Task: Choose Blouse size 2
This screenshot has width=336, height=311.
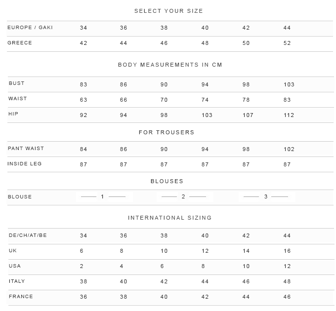Action: pos(183,196)
